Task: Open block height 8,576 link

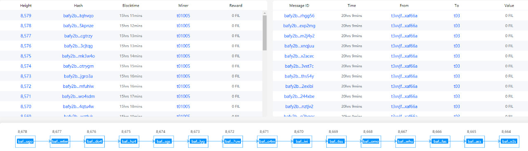Action: click(x=26, y=46)
